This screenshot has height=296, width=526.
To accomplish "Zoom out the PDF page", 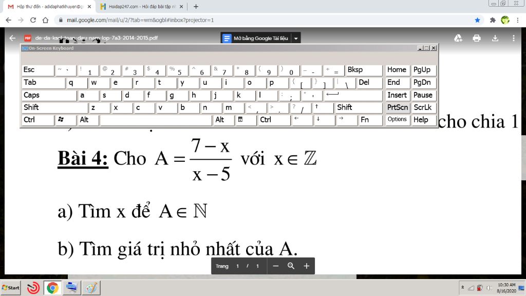I will (276, 266).
